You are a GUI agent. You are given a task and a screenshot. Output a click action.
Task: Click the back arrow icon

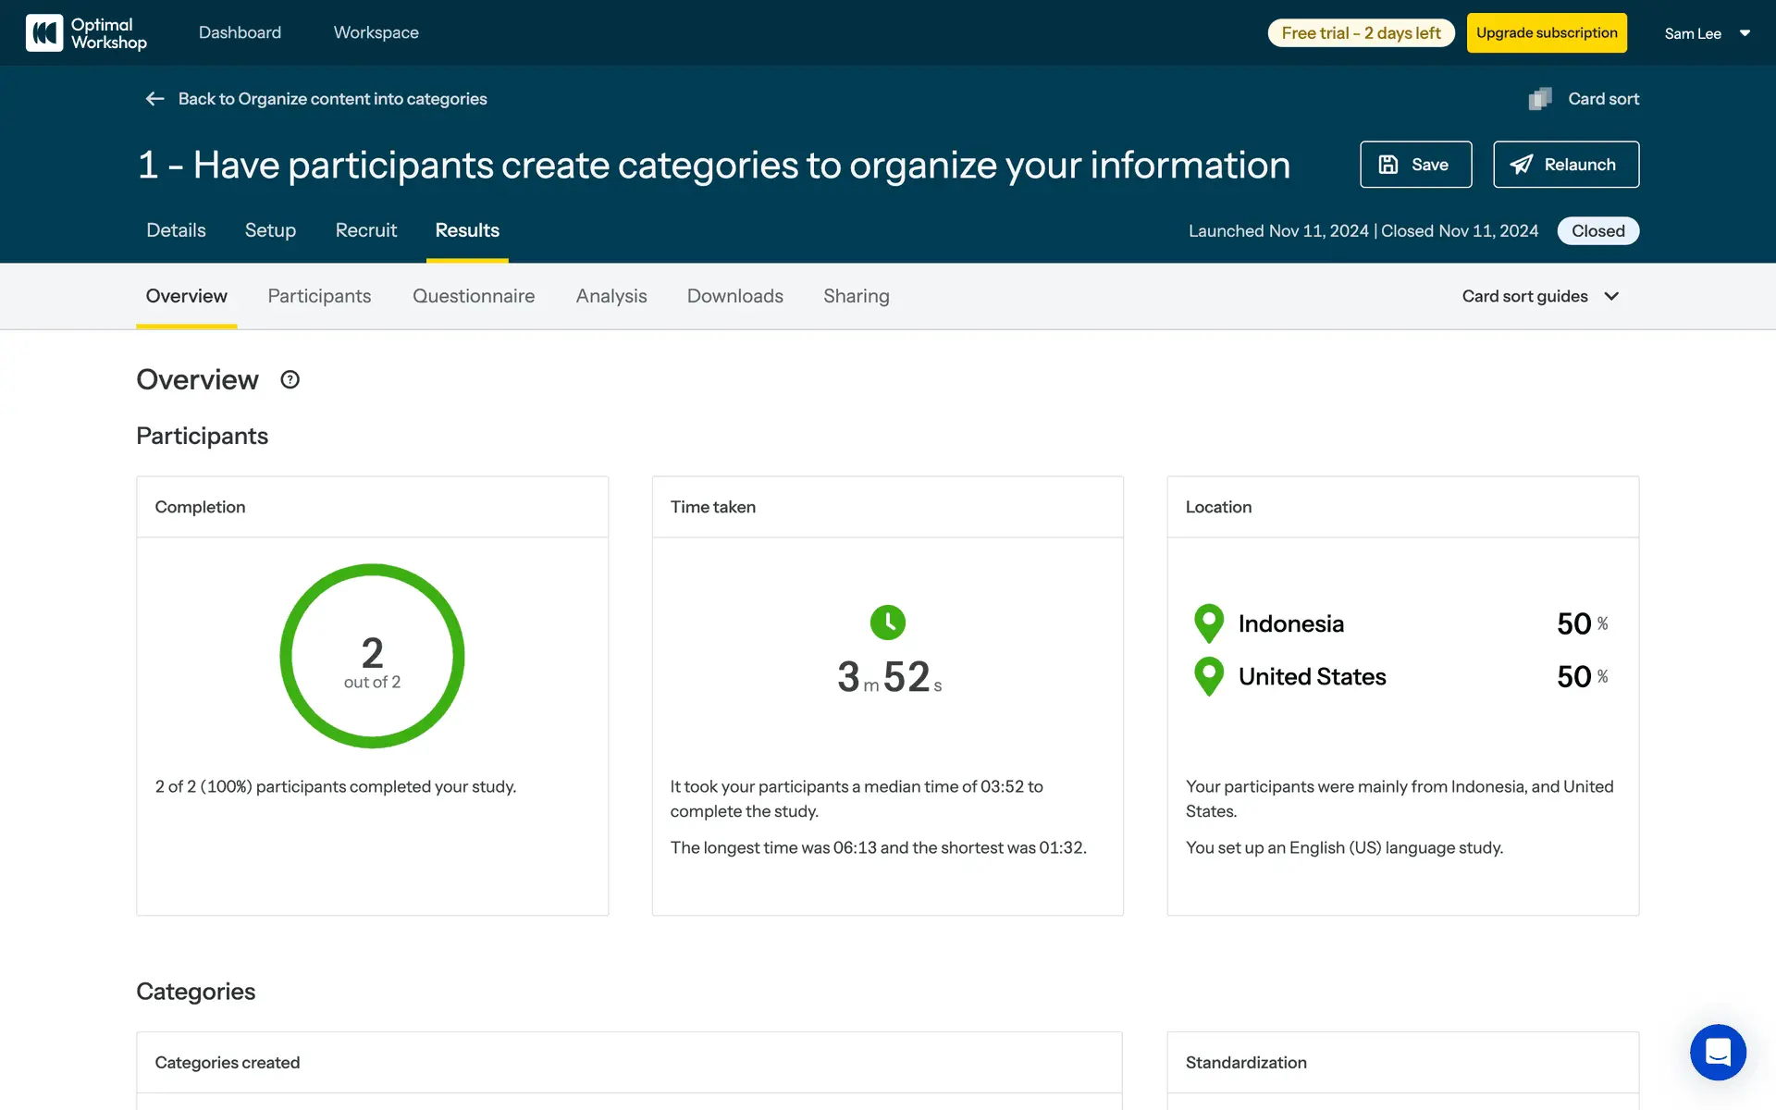point(154,99)
